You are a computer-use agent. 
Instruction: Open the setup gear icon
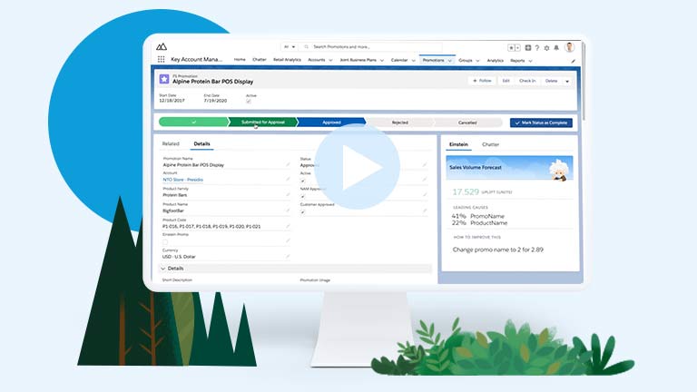545,47
